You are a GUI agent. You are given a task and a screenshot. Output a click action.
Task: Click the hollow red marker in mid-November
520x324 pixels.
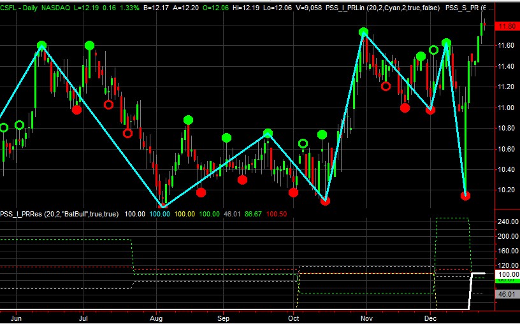[386, 87]
